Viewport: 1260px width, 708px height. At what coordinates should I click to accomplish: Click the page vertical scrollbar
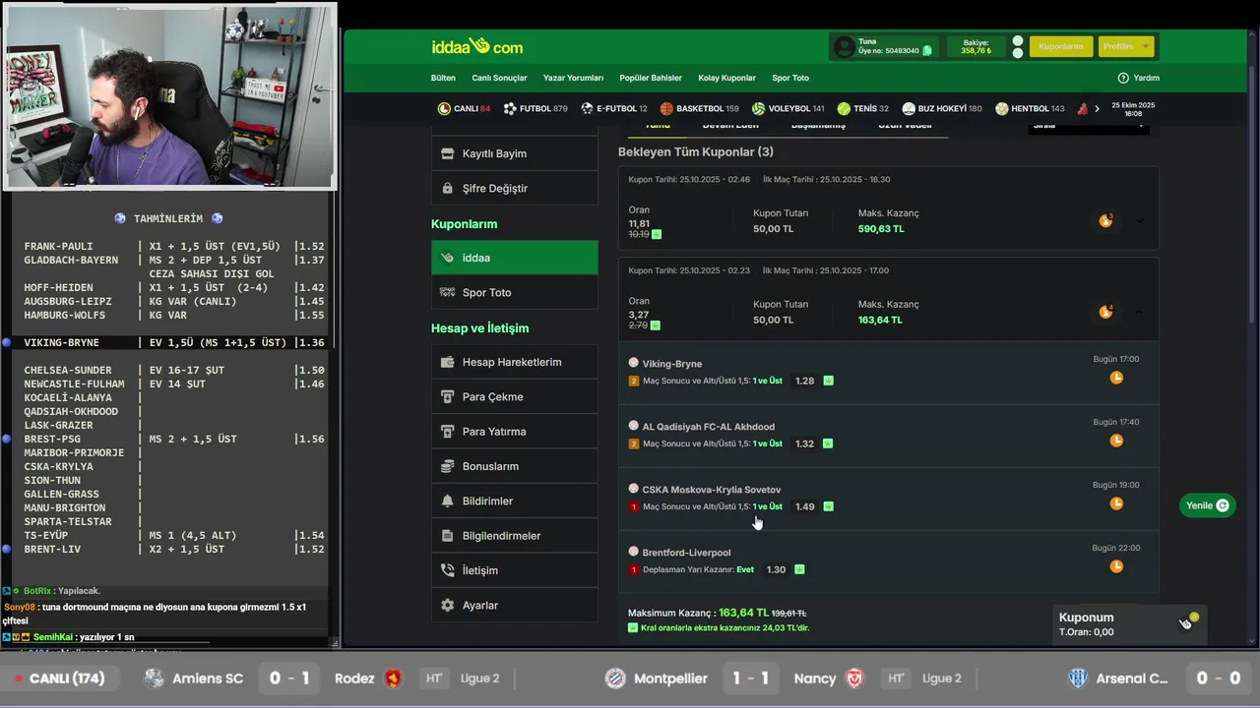(x=1254, y=197)
